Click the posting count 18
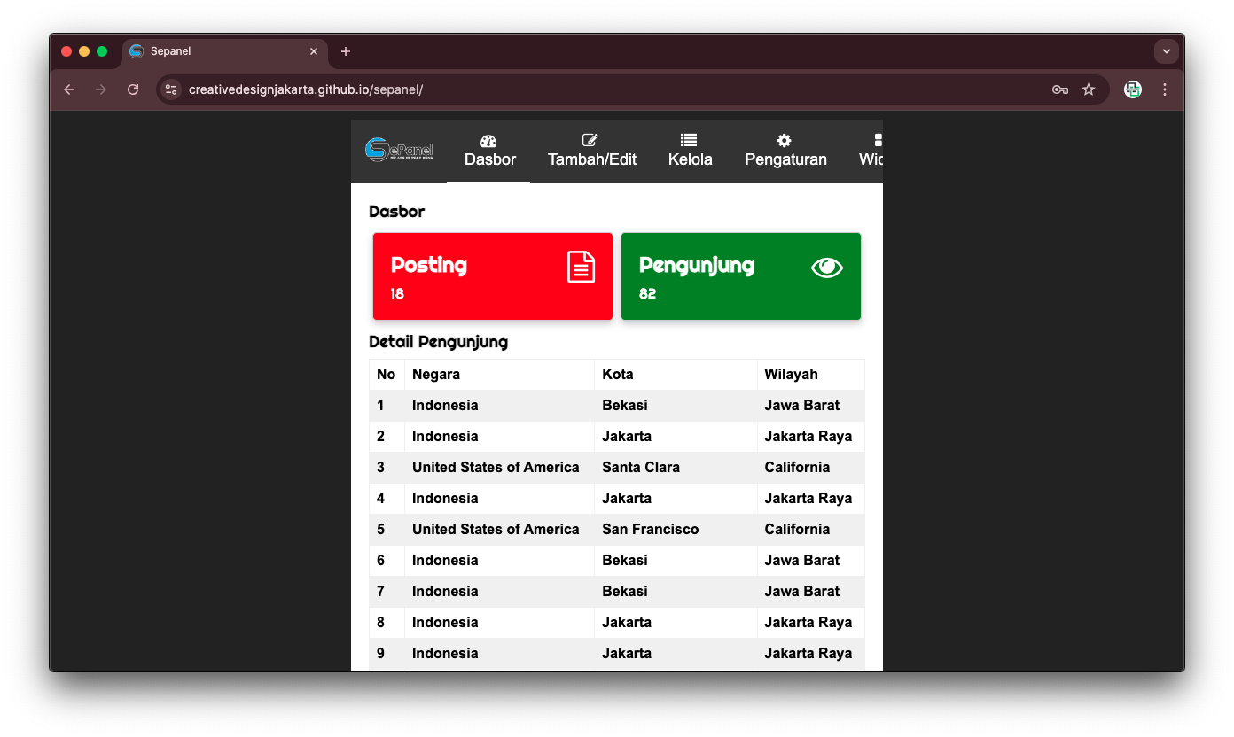This screenshot has height=737, width=1234. click(397, 294)
